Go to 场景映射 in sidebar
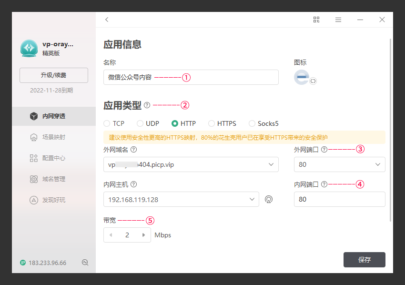The width and height of the screenshot is (405, 285). click(x=53, y=137)
